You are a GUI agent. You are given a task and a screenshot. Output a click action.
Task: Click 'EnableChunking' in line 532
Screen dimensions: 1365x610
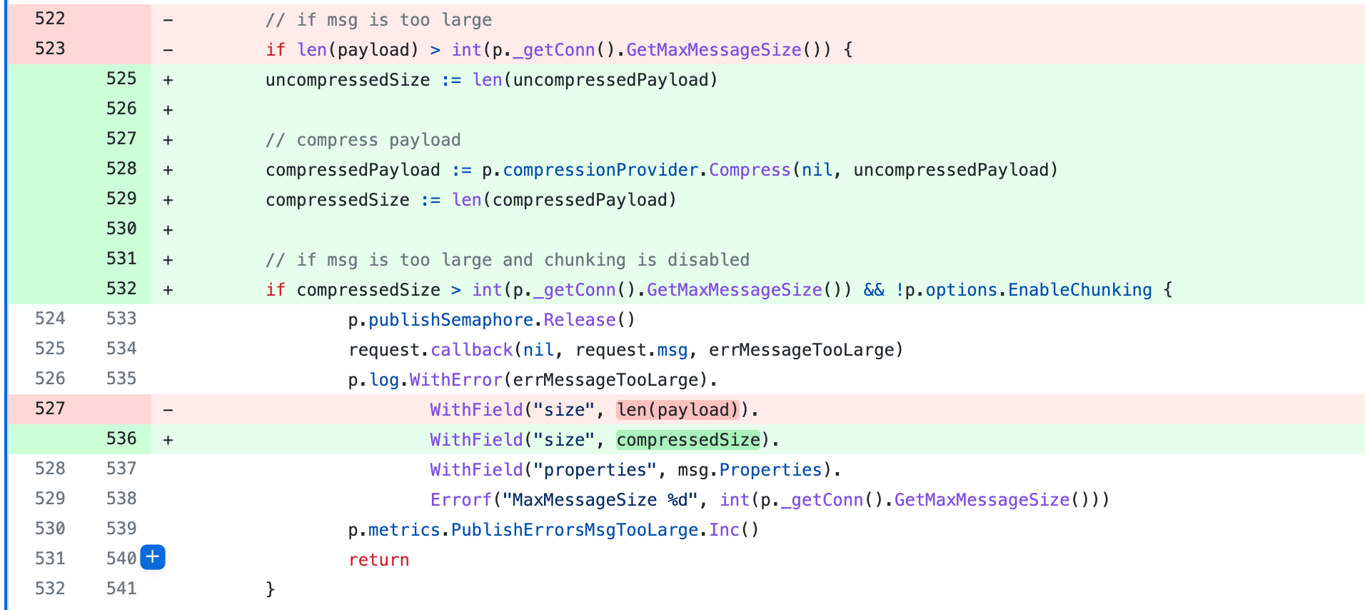point(1079,290)
